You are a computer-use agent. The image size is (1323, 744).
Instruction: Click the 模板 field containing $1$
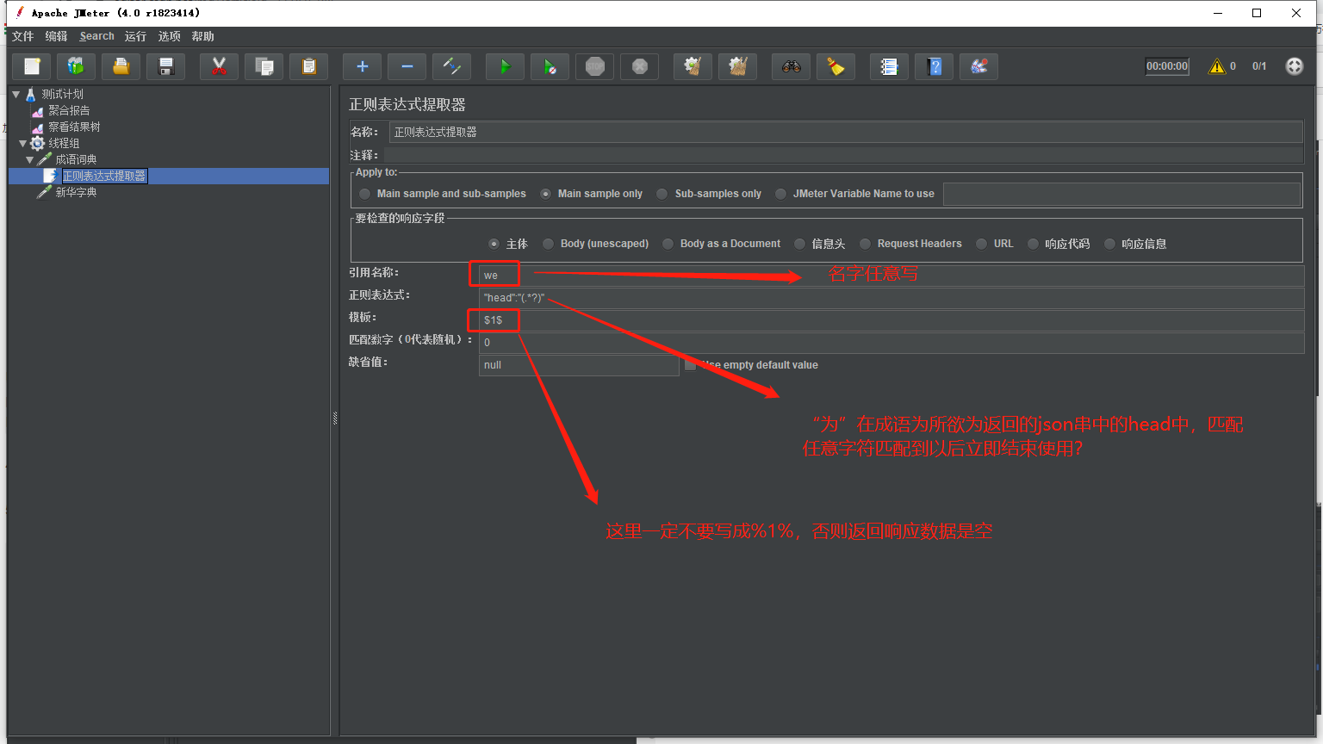click(x=891, y=320)
